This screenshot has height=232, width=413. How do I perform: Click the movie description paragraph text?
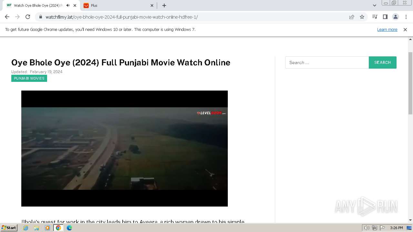[133, 221]
